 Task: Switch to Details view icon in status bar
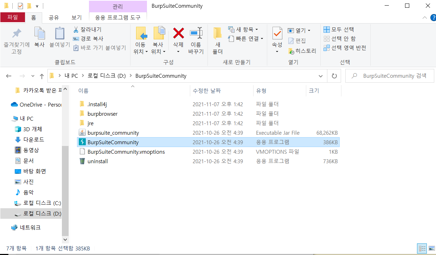pyautogui.click(x=421, y=248)
